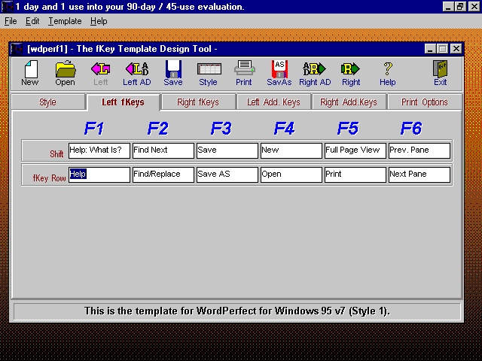Save the template using the Save icon

pos(173,73)
